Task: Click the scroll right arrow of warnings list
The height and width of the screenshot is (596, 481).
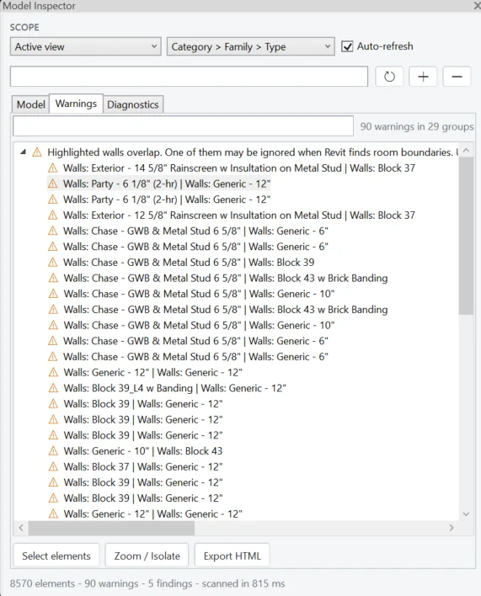Action: coord(452,528)
